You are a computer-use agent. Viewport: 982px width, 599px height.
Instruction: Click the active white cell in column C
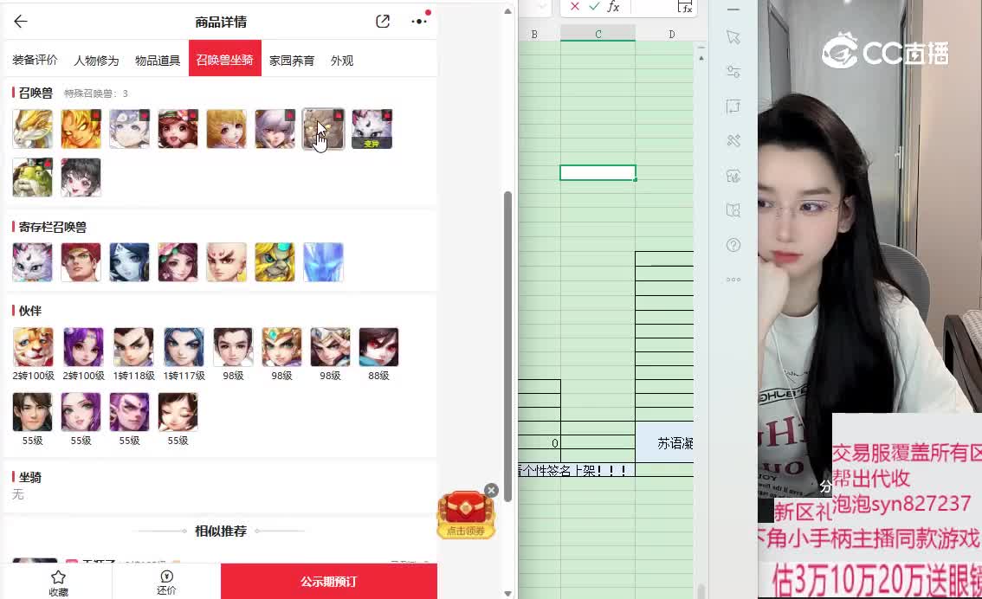click(x=598, y=172)
